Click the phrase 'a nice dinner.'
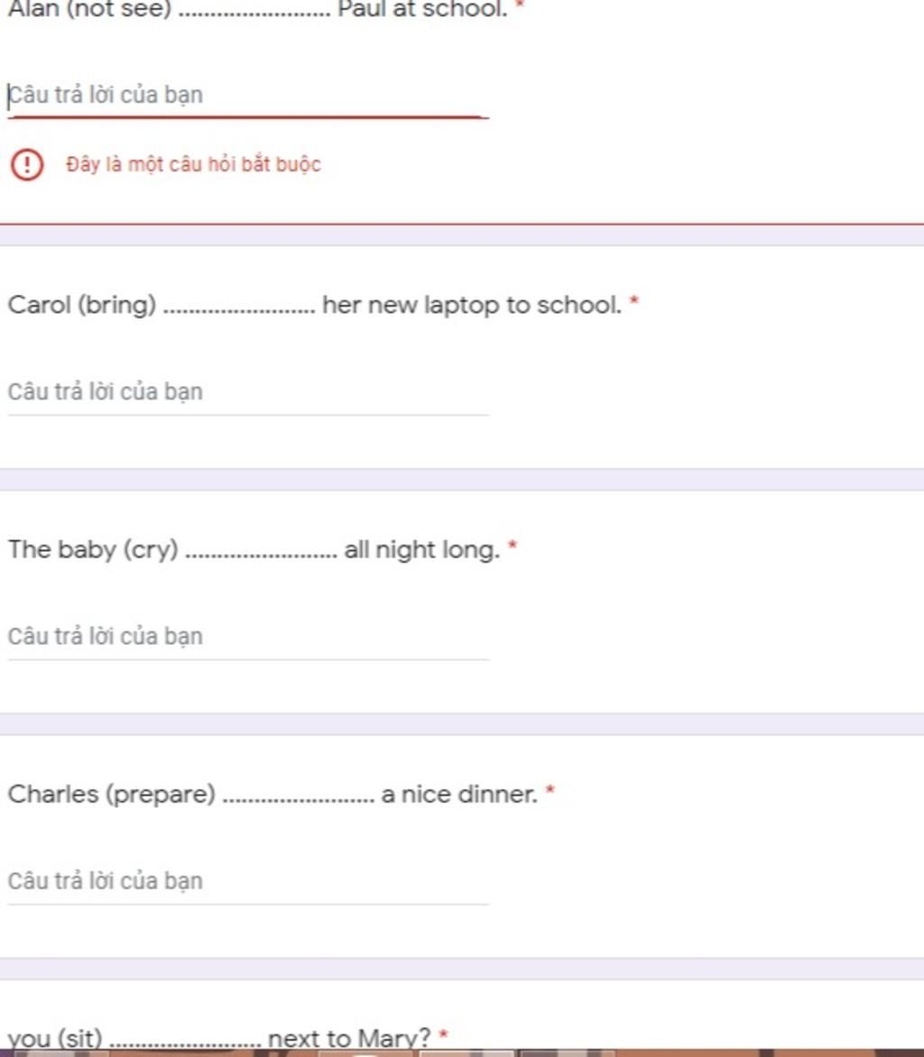 459,794
